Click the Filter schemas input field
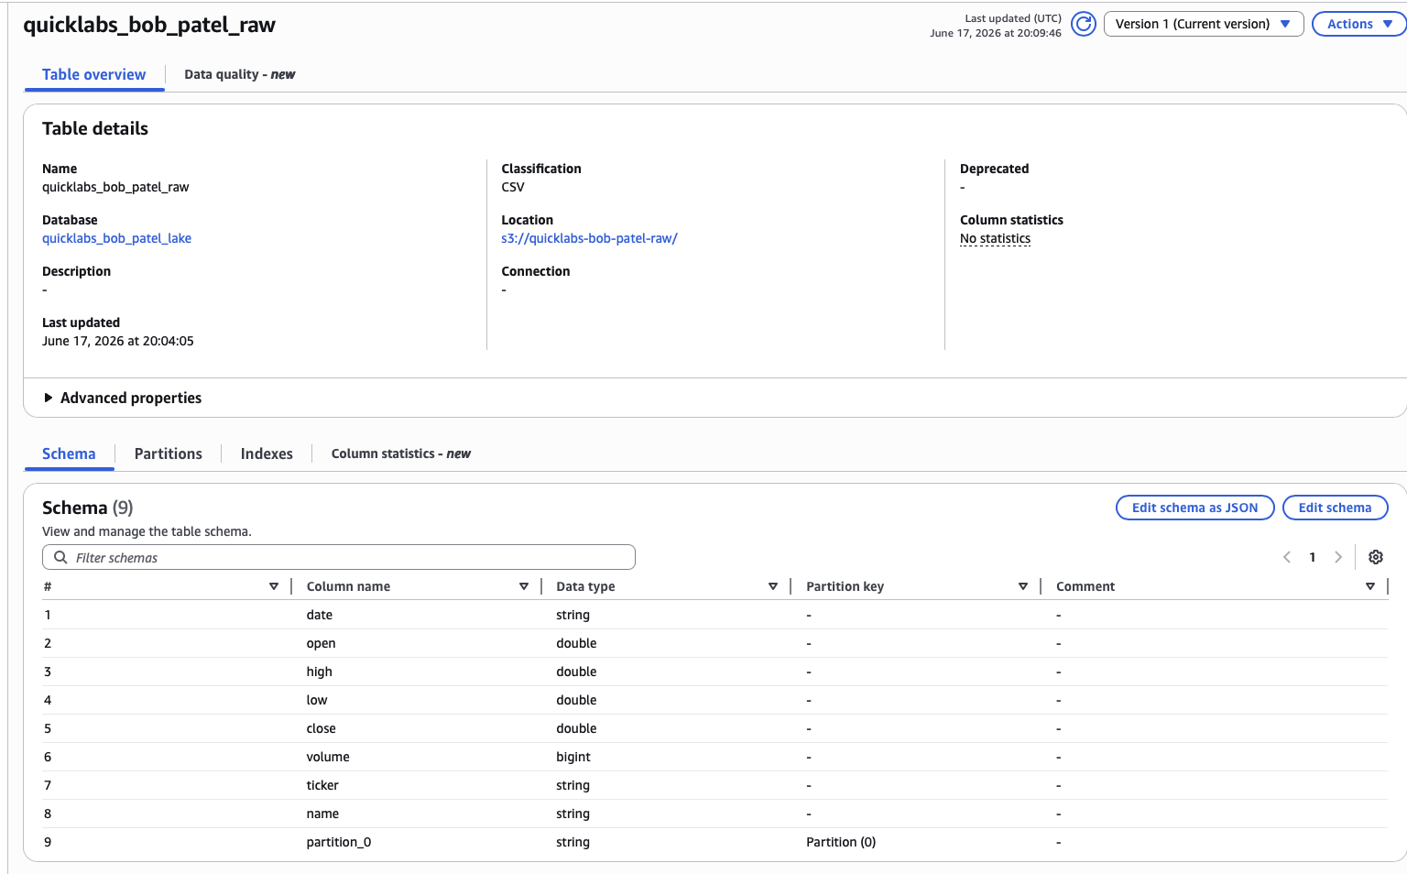Screen dimensions: 1407x874 tap(339, 557)
